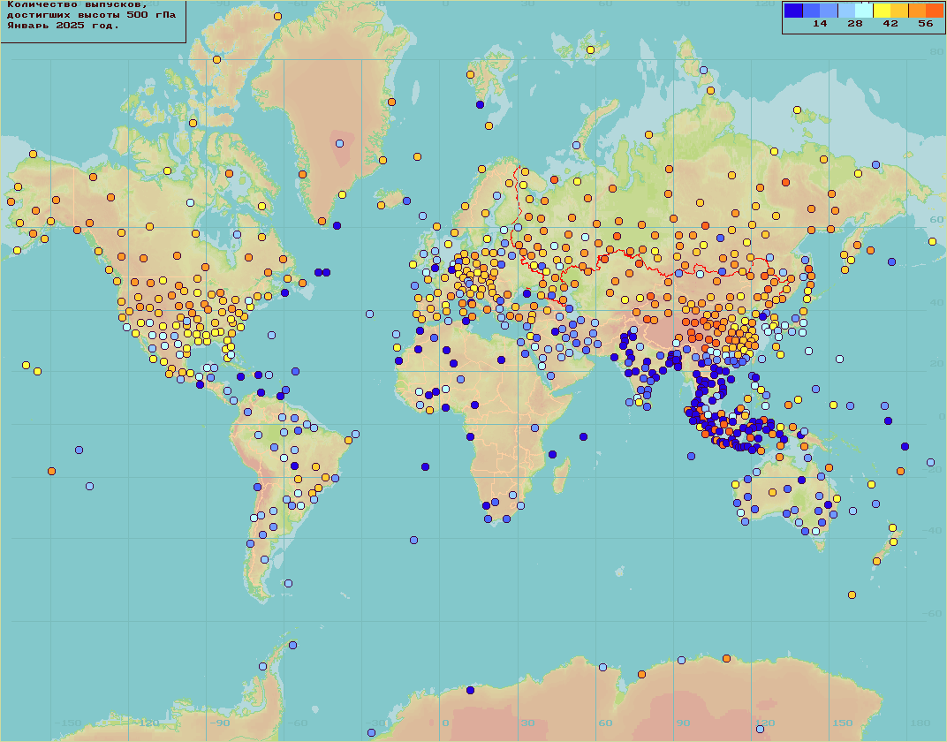Viewport: 947px width, 742px height.
Task: Click the 'Январь 2025 год.' date line
Action: (62, 26)
